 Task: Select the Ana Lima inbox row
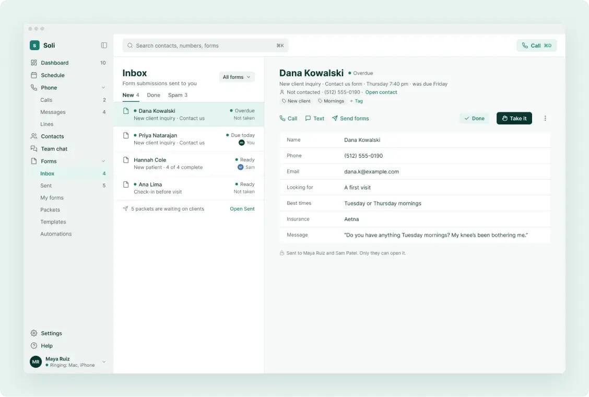click(189, 188)
